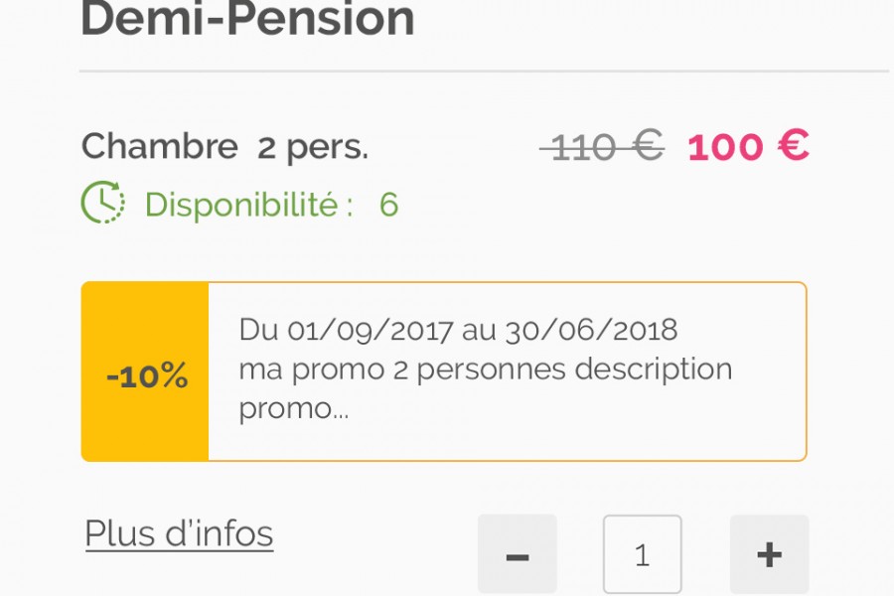The image size is (894, 596).
Task: Click the divider line under Demi-Pension
Action: (x=484, y=72)
